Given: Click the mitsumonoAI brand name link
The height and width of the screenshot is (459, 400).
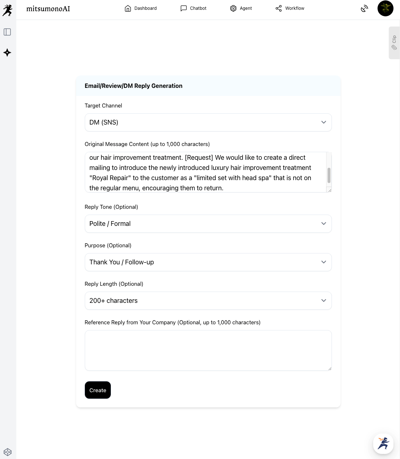Looking at the screenshot, I should click(x=48, y=8).
